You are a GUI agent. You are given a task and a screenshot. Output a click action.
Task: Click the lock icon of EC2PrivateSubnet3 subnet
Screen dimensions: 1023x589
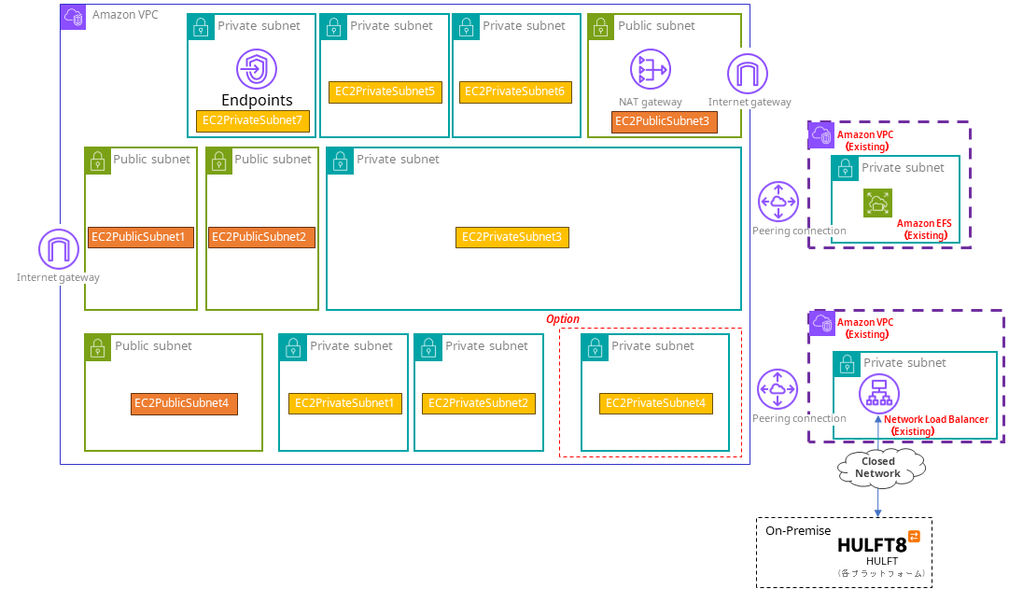(340, 161)
